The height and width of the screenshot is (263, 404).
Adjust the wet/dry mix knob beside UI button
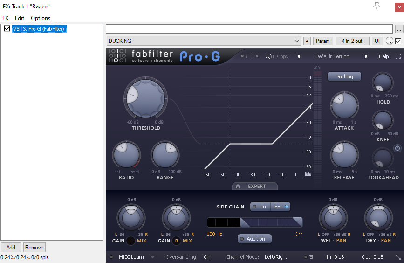click(389, 41)
